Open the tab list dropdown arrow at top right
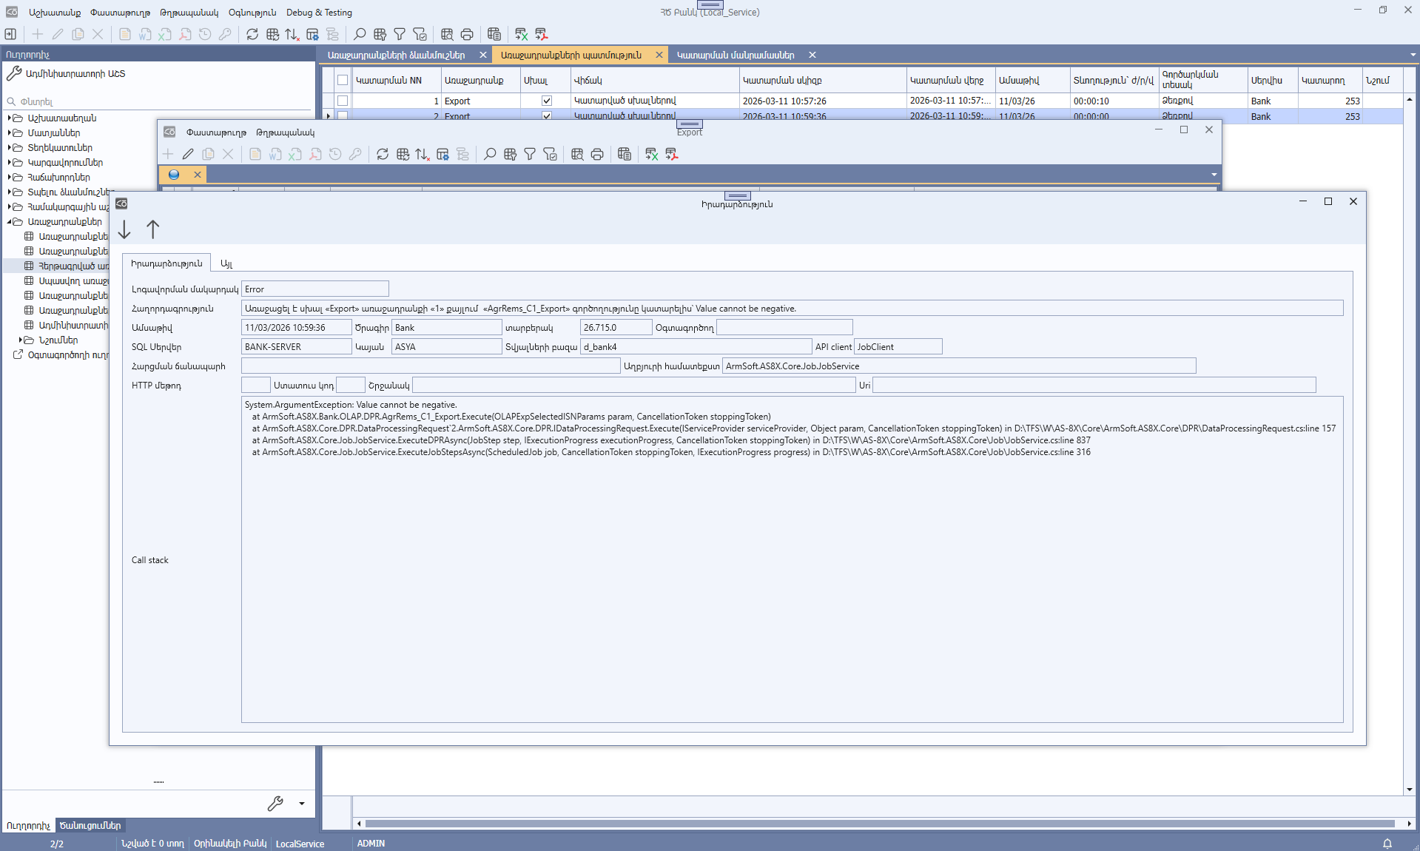Viewport: 1420px width, 851px height. [x=1412, y=54]
